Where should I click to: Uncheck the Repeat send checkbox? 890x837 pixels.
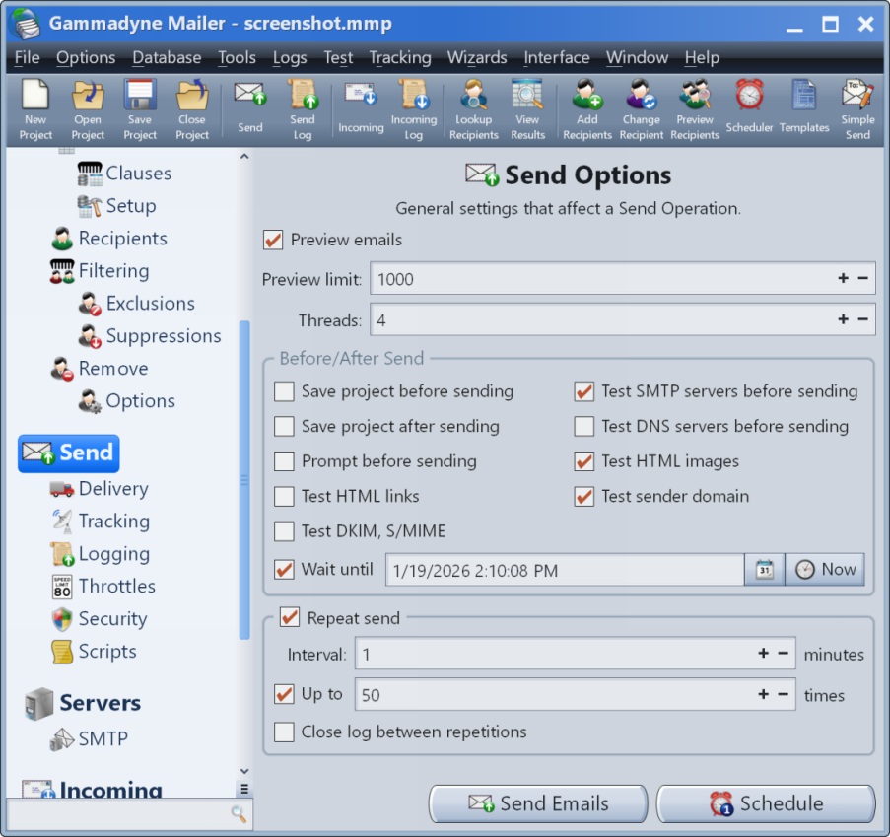click(290, 617)
